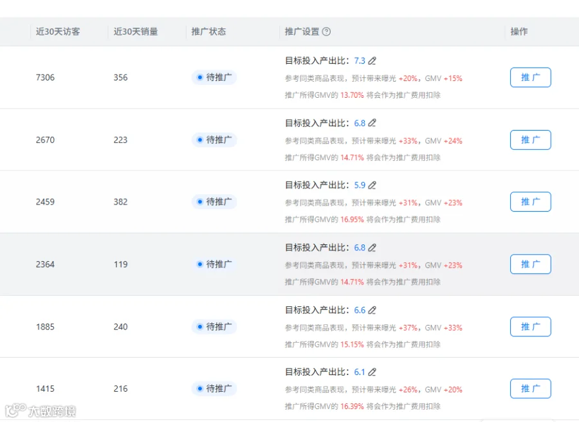Edit pencil icon in 2670 visitors row

coord(372,123)
